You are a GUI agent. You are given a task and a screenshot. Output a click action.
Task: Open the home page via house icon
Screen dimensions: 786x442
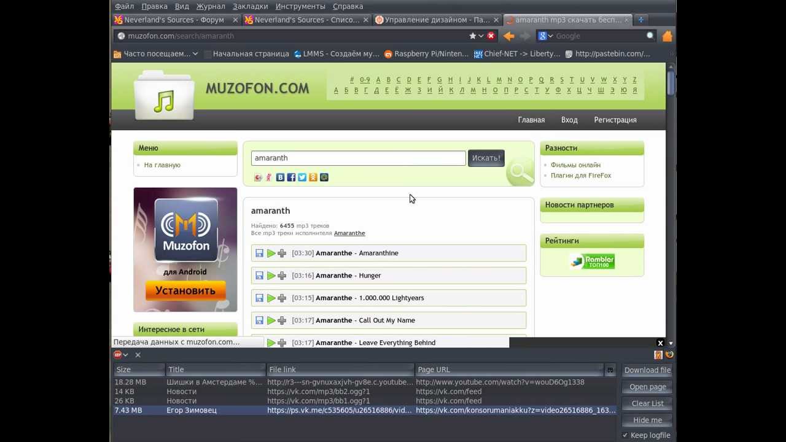pyautogui.click(x=667, y=36)
